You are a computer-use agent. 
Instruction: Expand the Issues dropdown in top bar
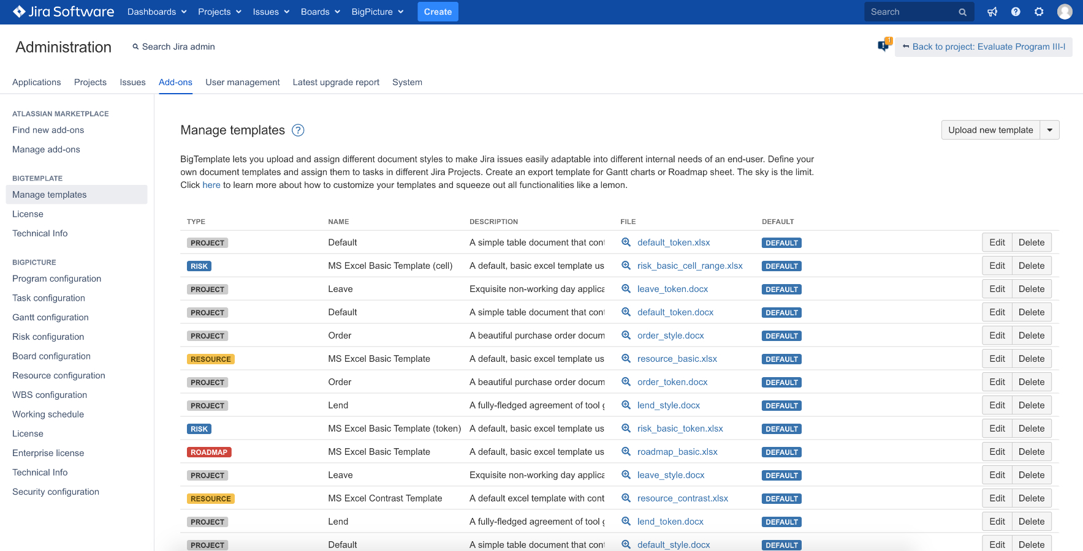coord(271,12)
